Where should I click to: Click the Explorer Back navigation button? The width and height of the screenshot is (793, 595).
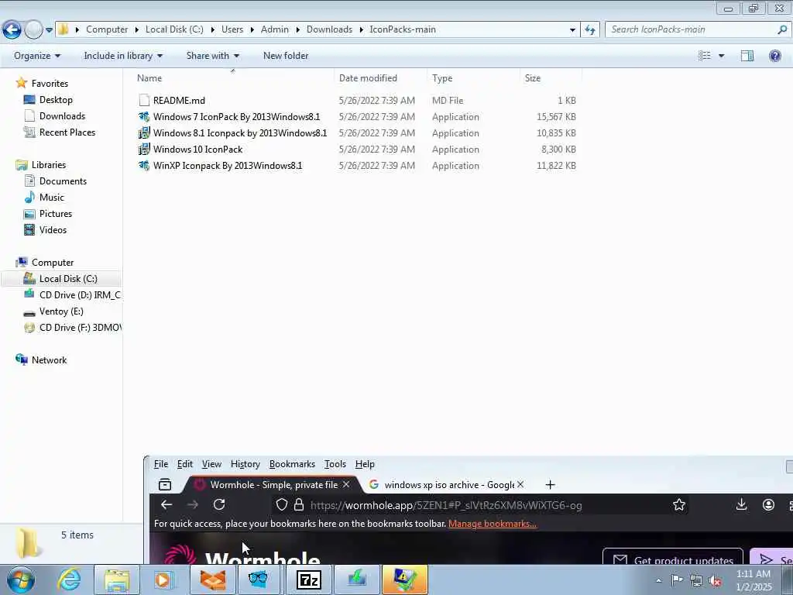pyautogui.click(x=12, y=29)
